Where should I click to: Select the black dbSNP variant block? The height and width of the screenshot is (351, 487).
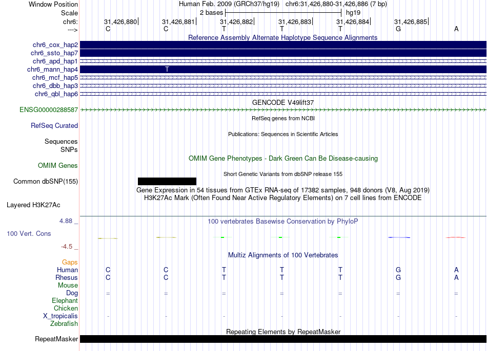(x=167, y=182)
